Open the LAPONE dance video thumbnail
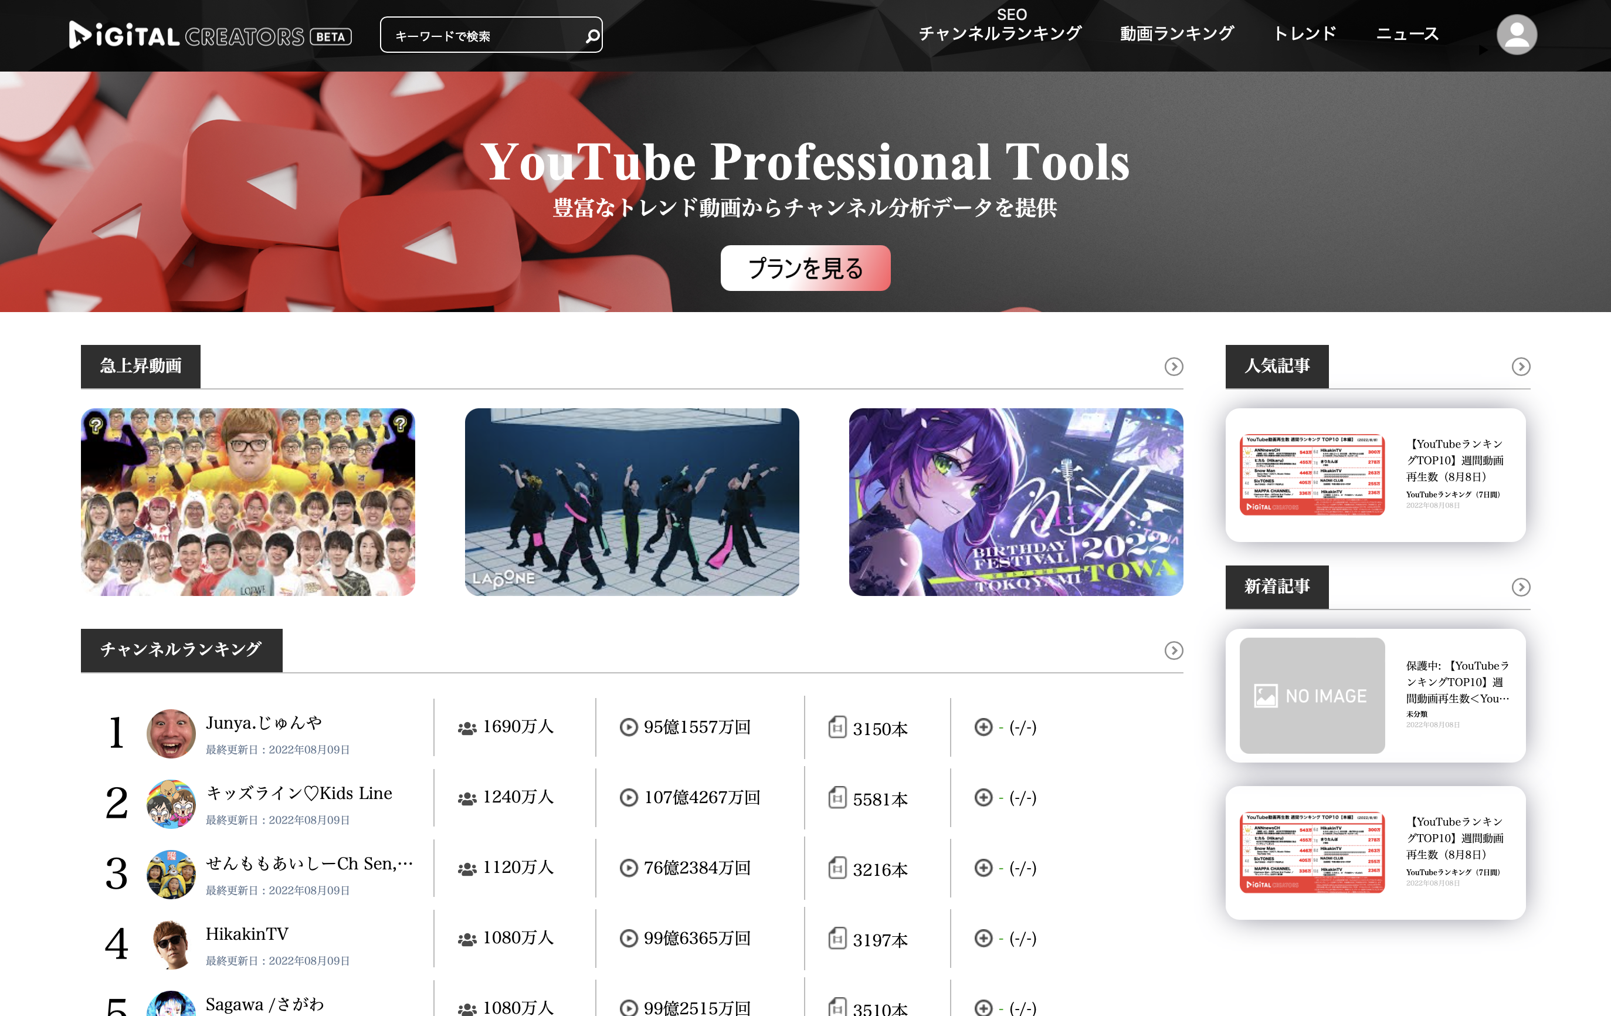The height and width of the screenshot is (1016, 1611). (632, 502)
